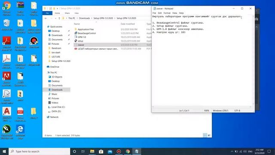Open Quick Access Toolbar customize dropdown

pos(57,9)
